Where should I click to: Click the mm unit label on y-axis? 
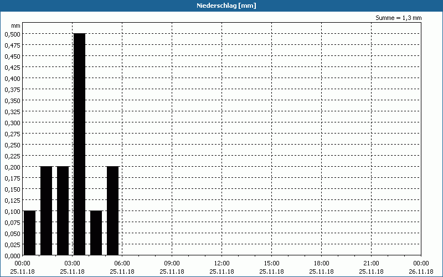tap(16, 25)
